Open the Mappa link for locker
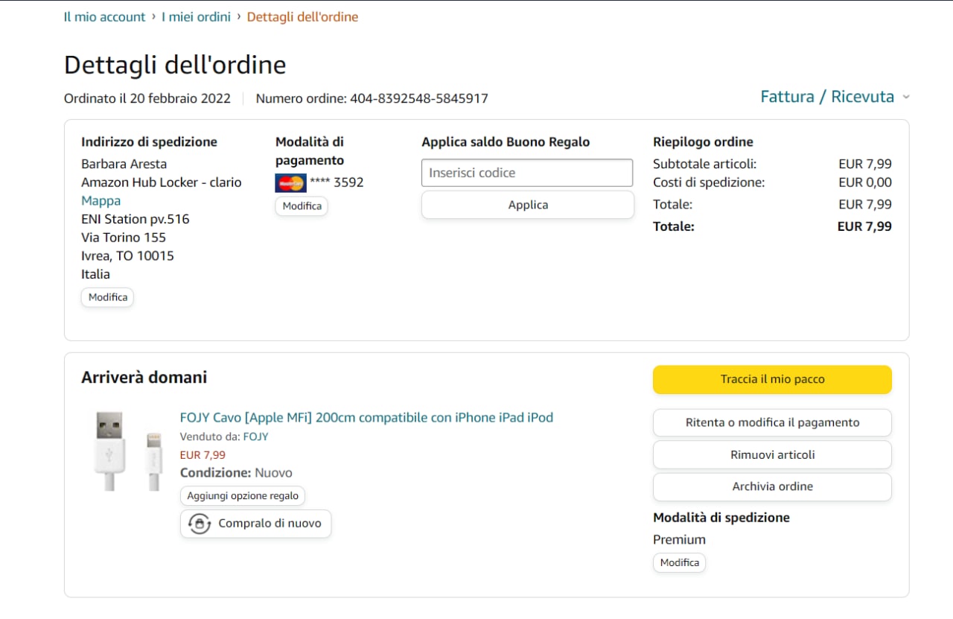 coord(101,200)
